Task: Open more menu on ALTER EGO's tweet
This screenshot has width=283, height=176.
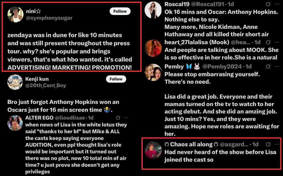Action: click(126, 118)
